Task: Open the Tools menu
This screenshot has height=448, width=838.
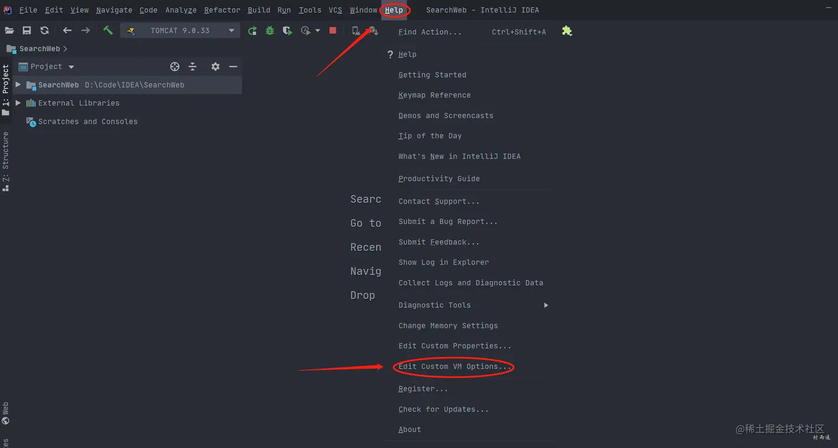Action: 310,10
